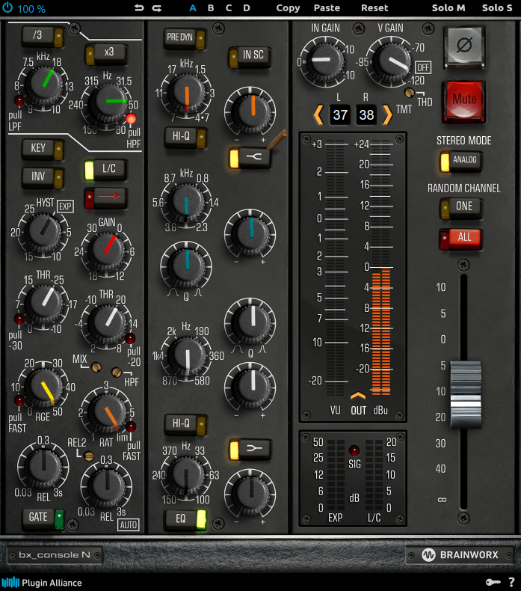Screen dimensions: 521x591
Task: Click the REL2 screw trim control
Action: pyautogui.click(x=89, y=456)
